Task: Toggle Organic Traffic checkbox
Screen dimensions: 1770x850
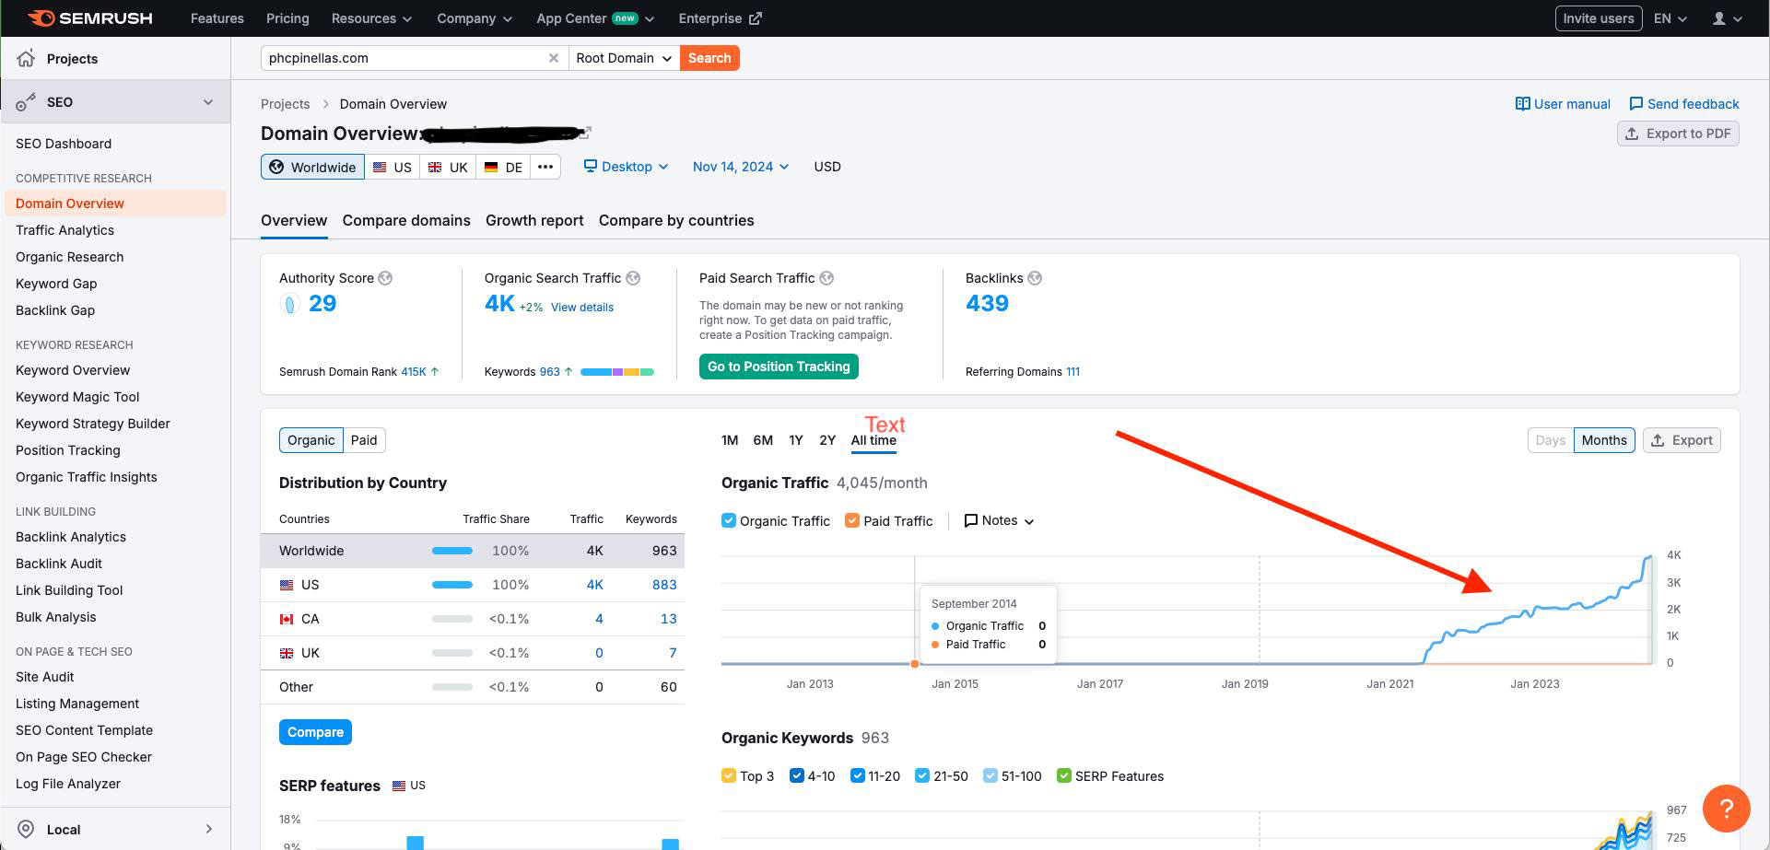Action: coord(729,520)
